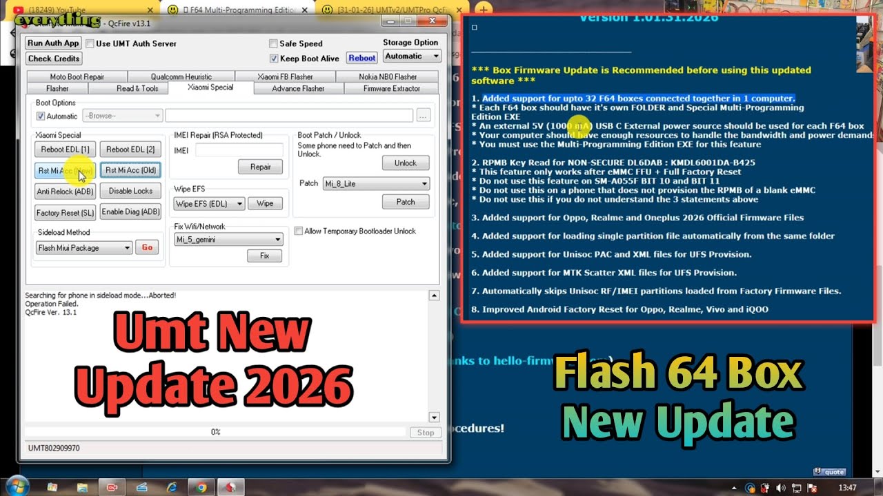883x496 pixels.
Task: Open the Patch Mi_8_Lite dropdown
Action: (x=376, y=184)
